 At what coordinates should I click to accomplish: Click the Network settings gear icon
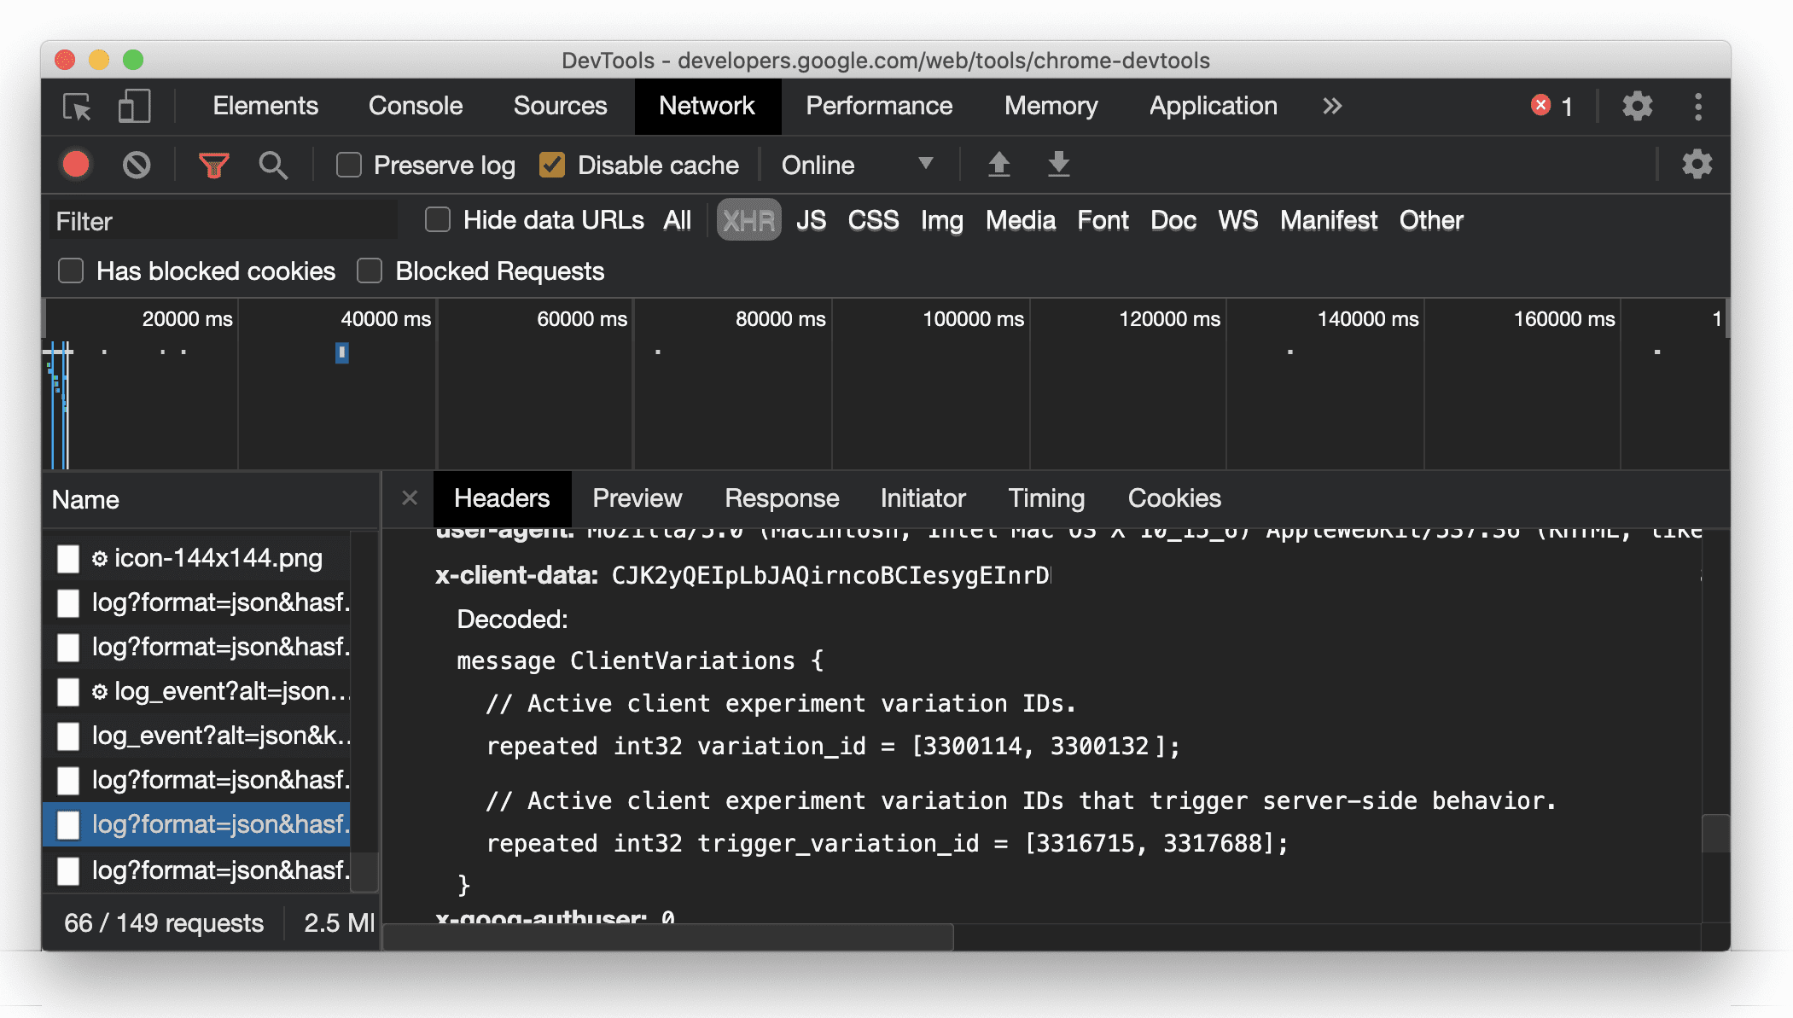point(1697,164)
